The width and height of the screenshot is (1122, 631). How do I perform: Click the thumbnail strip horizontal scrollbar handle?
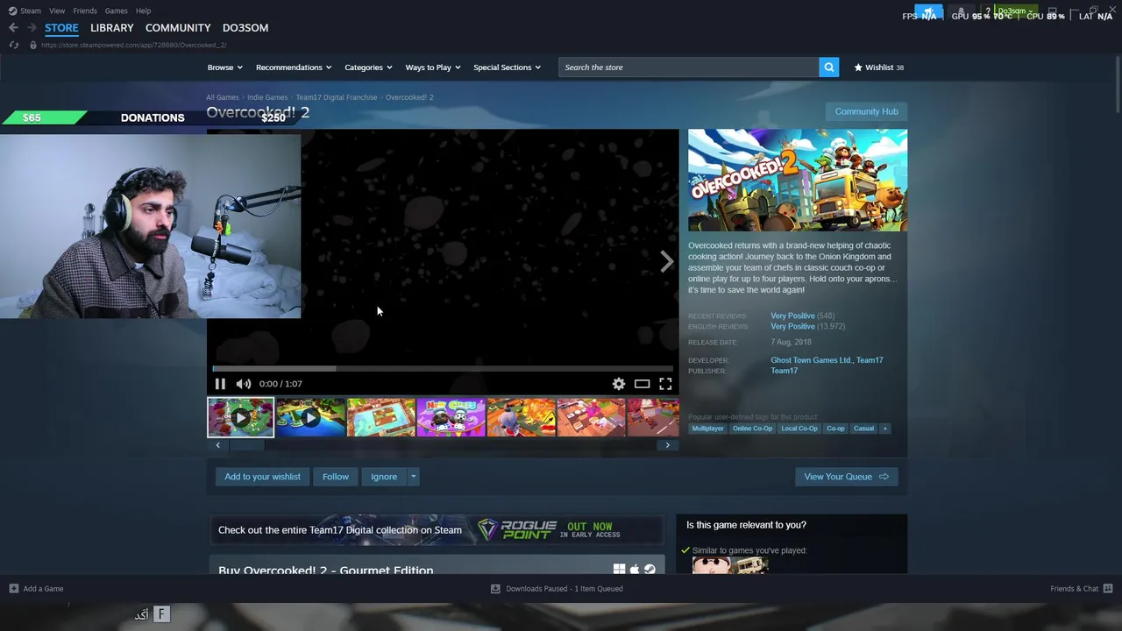246,445
